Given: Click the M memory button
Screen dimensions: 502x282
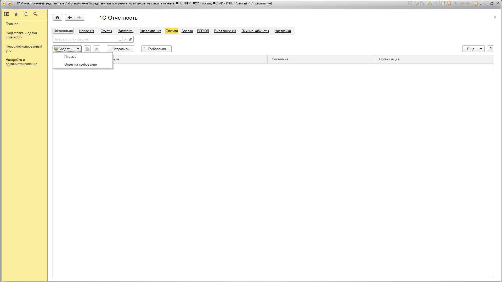Looking at the screenshot, I should click(456, 3).
